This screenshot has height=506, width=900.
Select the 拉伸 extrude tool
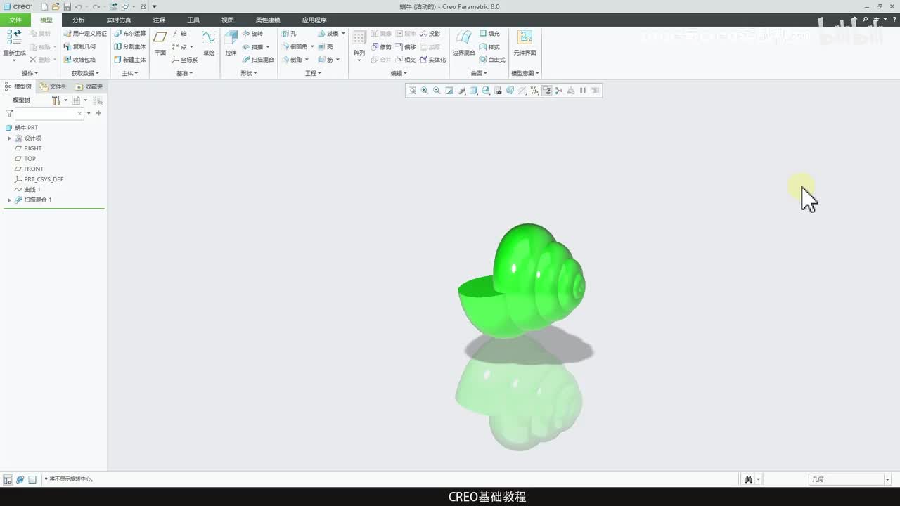pyautogui.click(x=231, y=43)
